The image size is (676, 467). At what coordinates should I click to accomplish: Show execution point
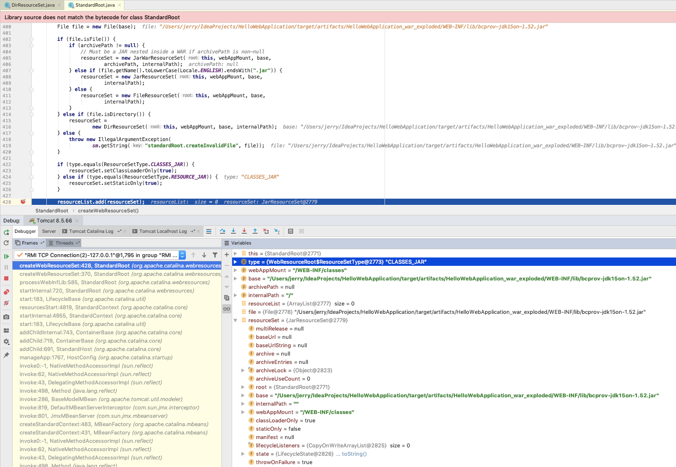[209, 231]
